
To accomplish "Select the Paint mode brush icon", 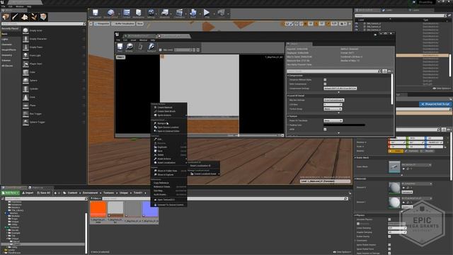I will (15, 17).
